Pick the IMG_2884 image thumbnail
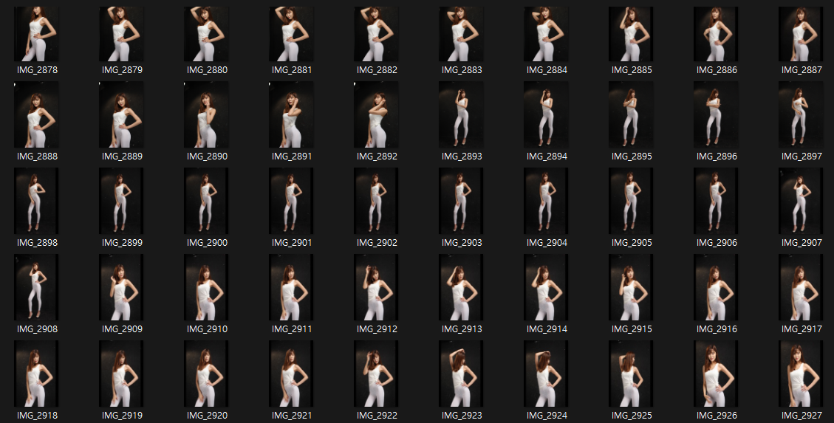Screen dimensions: 834x423 click(x=547, y=34)
